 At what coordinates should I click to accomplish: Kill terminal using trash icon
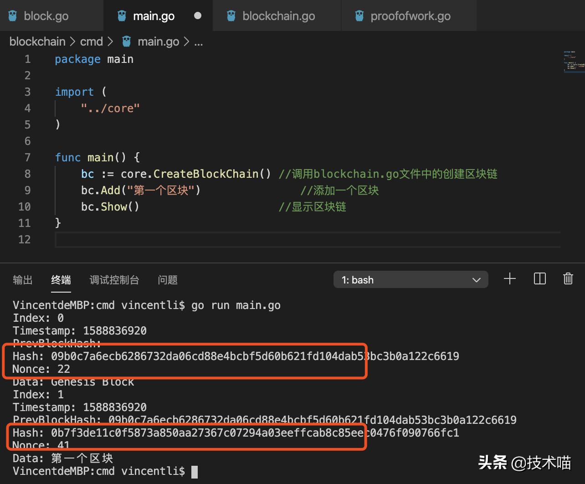click(568, 279)
